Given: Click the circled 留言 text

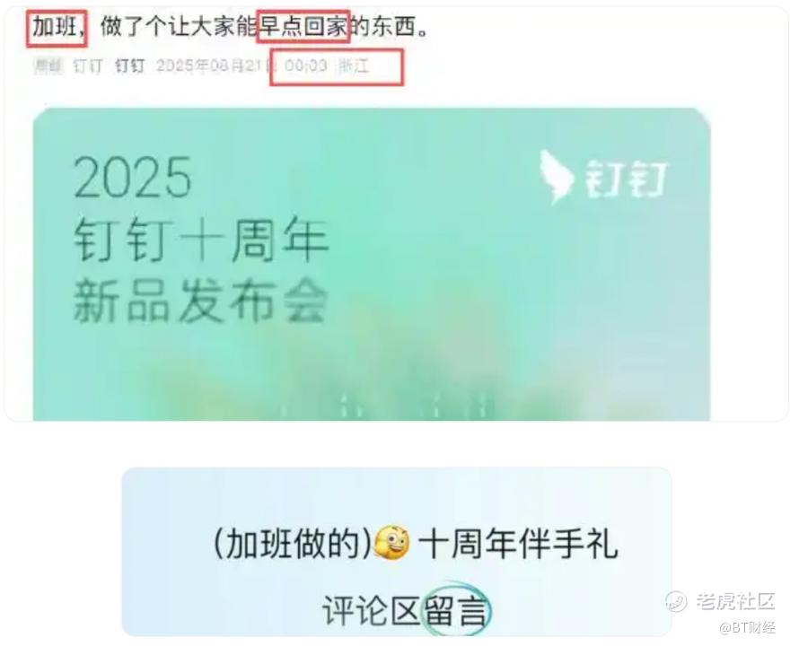Looking at the screenshot, I should 456,610.
